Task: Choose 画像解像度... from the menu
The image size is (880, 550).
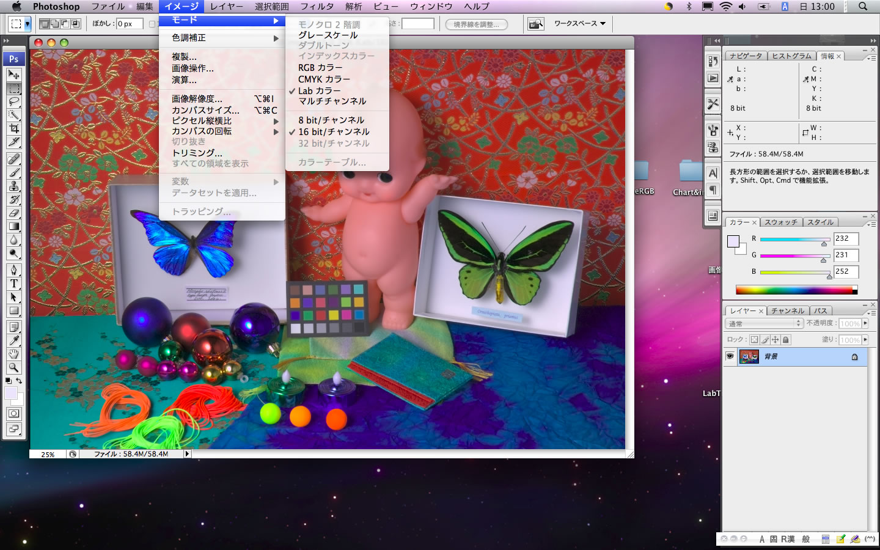Action: click(197, 98)
